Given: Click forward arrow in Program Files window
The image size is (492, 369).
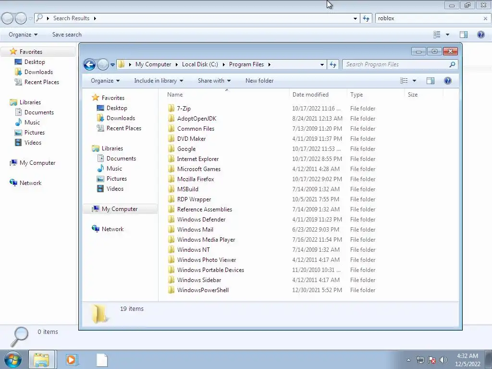Looking at the screenshot, I should point(103,65).
